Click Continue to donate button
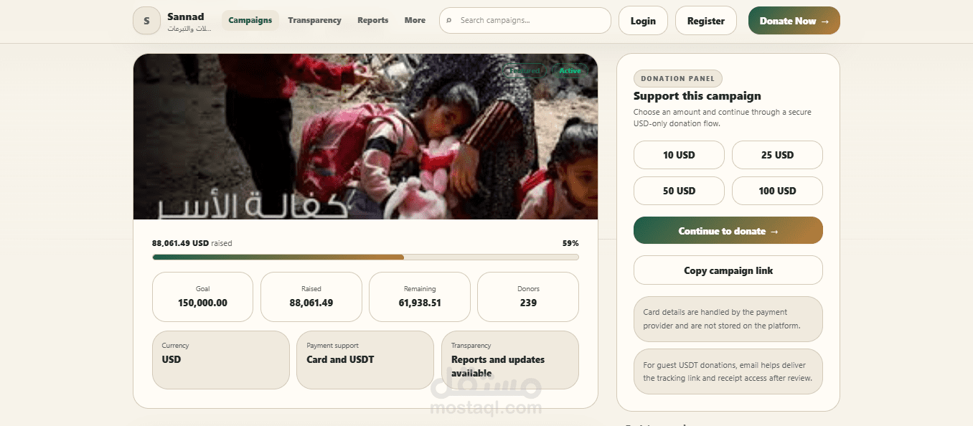The height and width of the screenshot is (426, 973). [728, 231]
